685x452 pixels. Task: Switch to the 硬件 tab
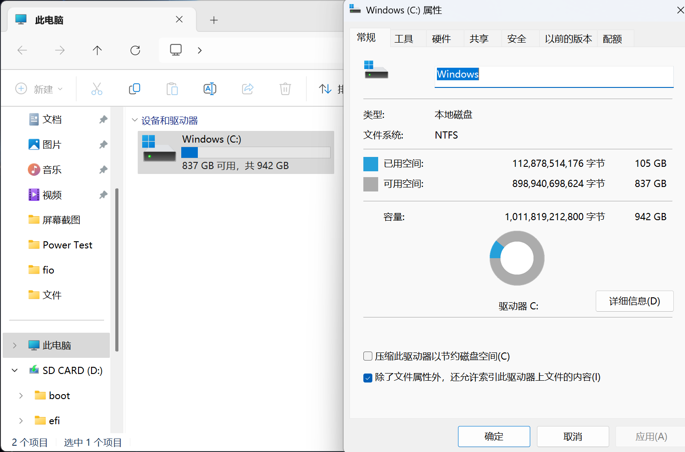(x=442, y=39)
